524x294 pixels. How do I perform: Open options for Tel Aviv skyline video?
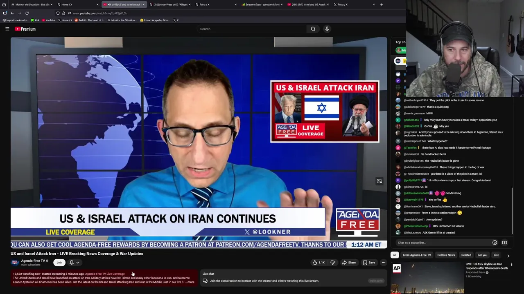511,265
